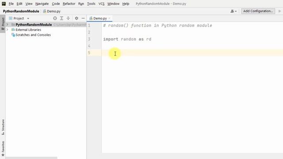Open the Help menu
The height and width of the screenshot is (159, 283).
[x=126, y=4]
